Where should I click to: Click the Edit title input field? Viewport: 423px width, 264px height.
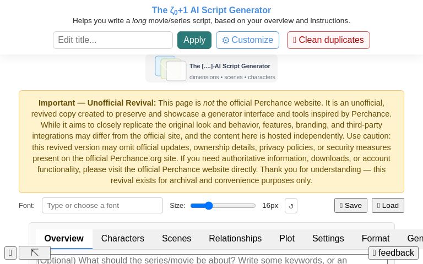click(113, 40)
